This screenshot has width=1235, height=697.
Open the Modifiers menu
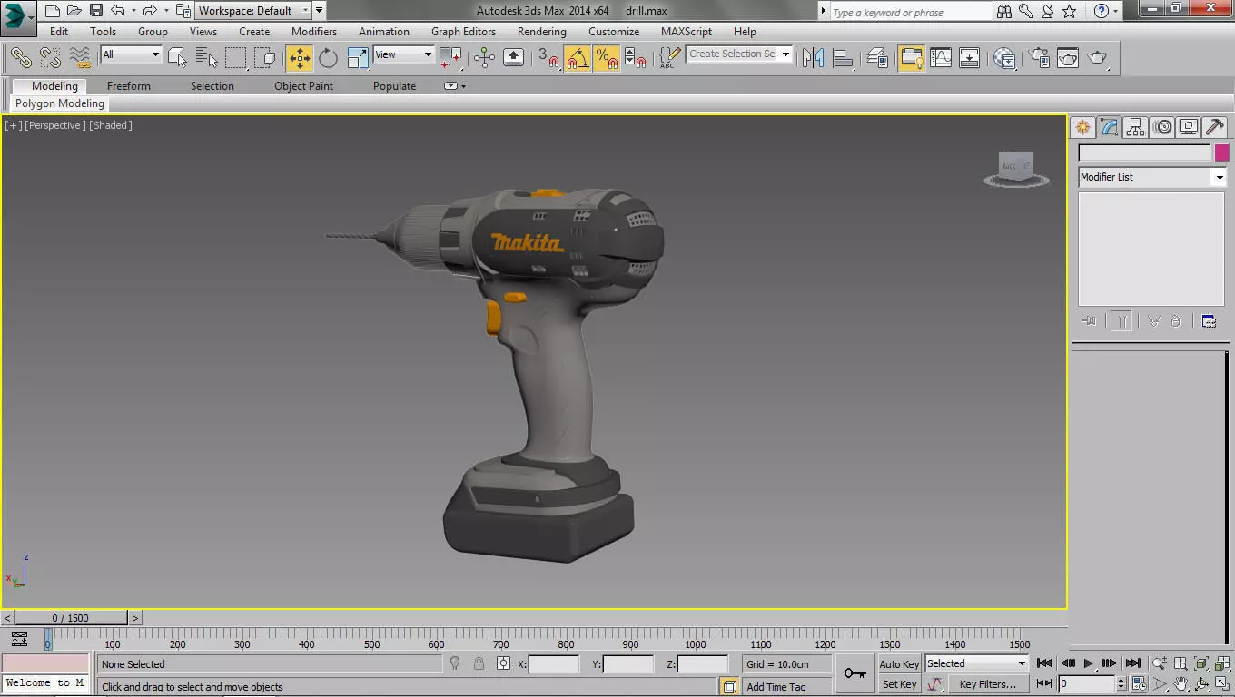click(x=314, y=32)
